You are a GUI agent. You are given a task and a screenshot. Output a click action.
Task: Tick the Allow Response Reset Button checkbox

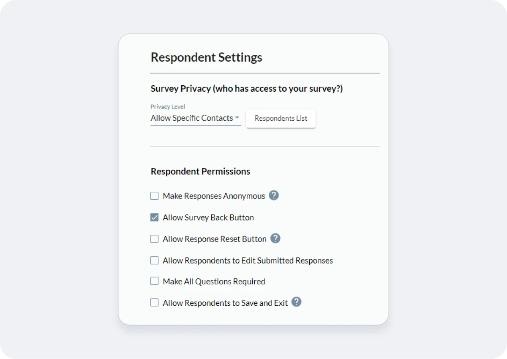click(155, 239)
